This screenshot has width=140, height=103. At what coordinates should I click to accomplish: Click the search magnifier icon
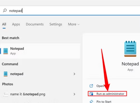(x=5, y=10)
